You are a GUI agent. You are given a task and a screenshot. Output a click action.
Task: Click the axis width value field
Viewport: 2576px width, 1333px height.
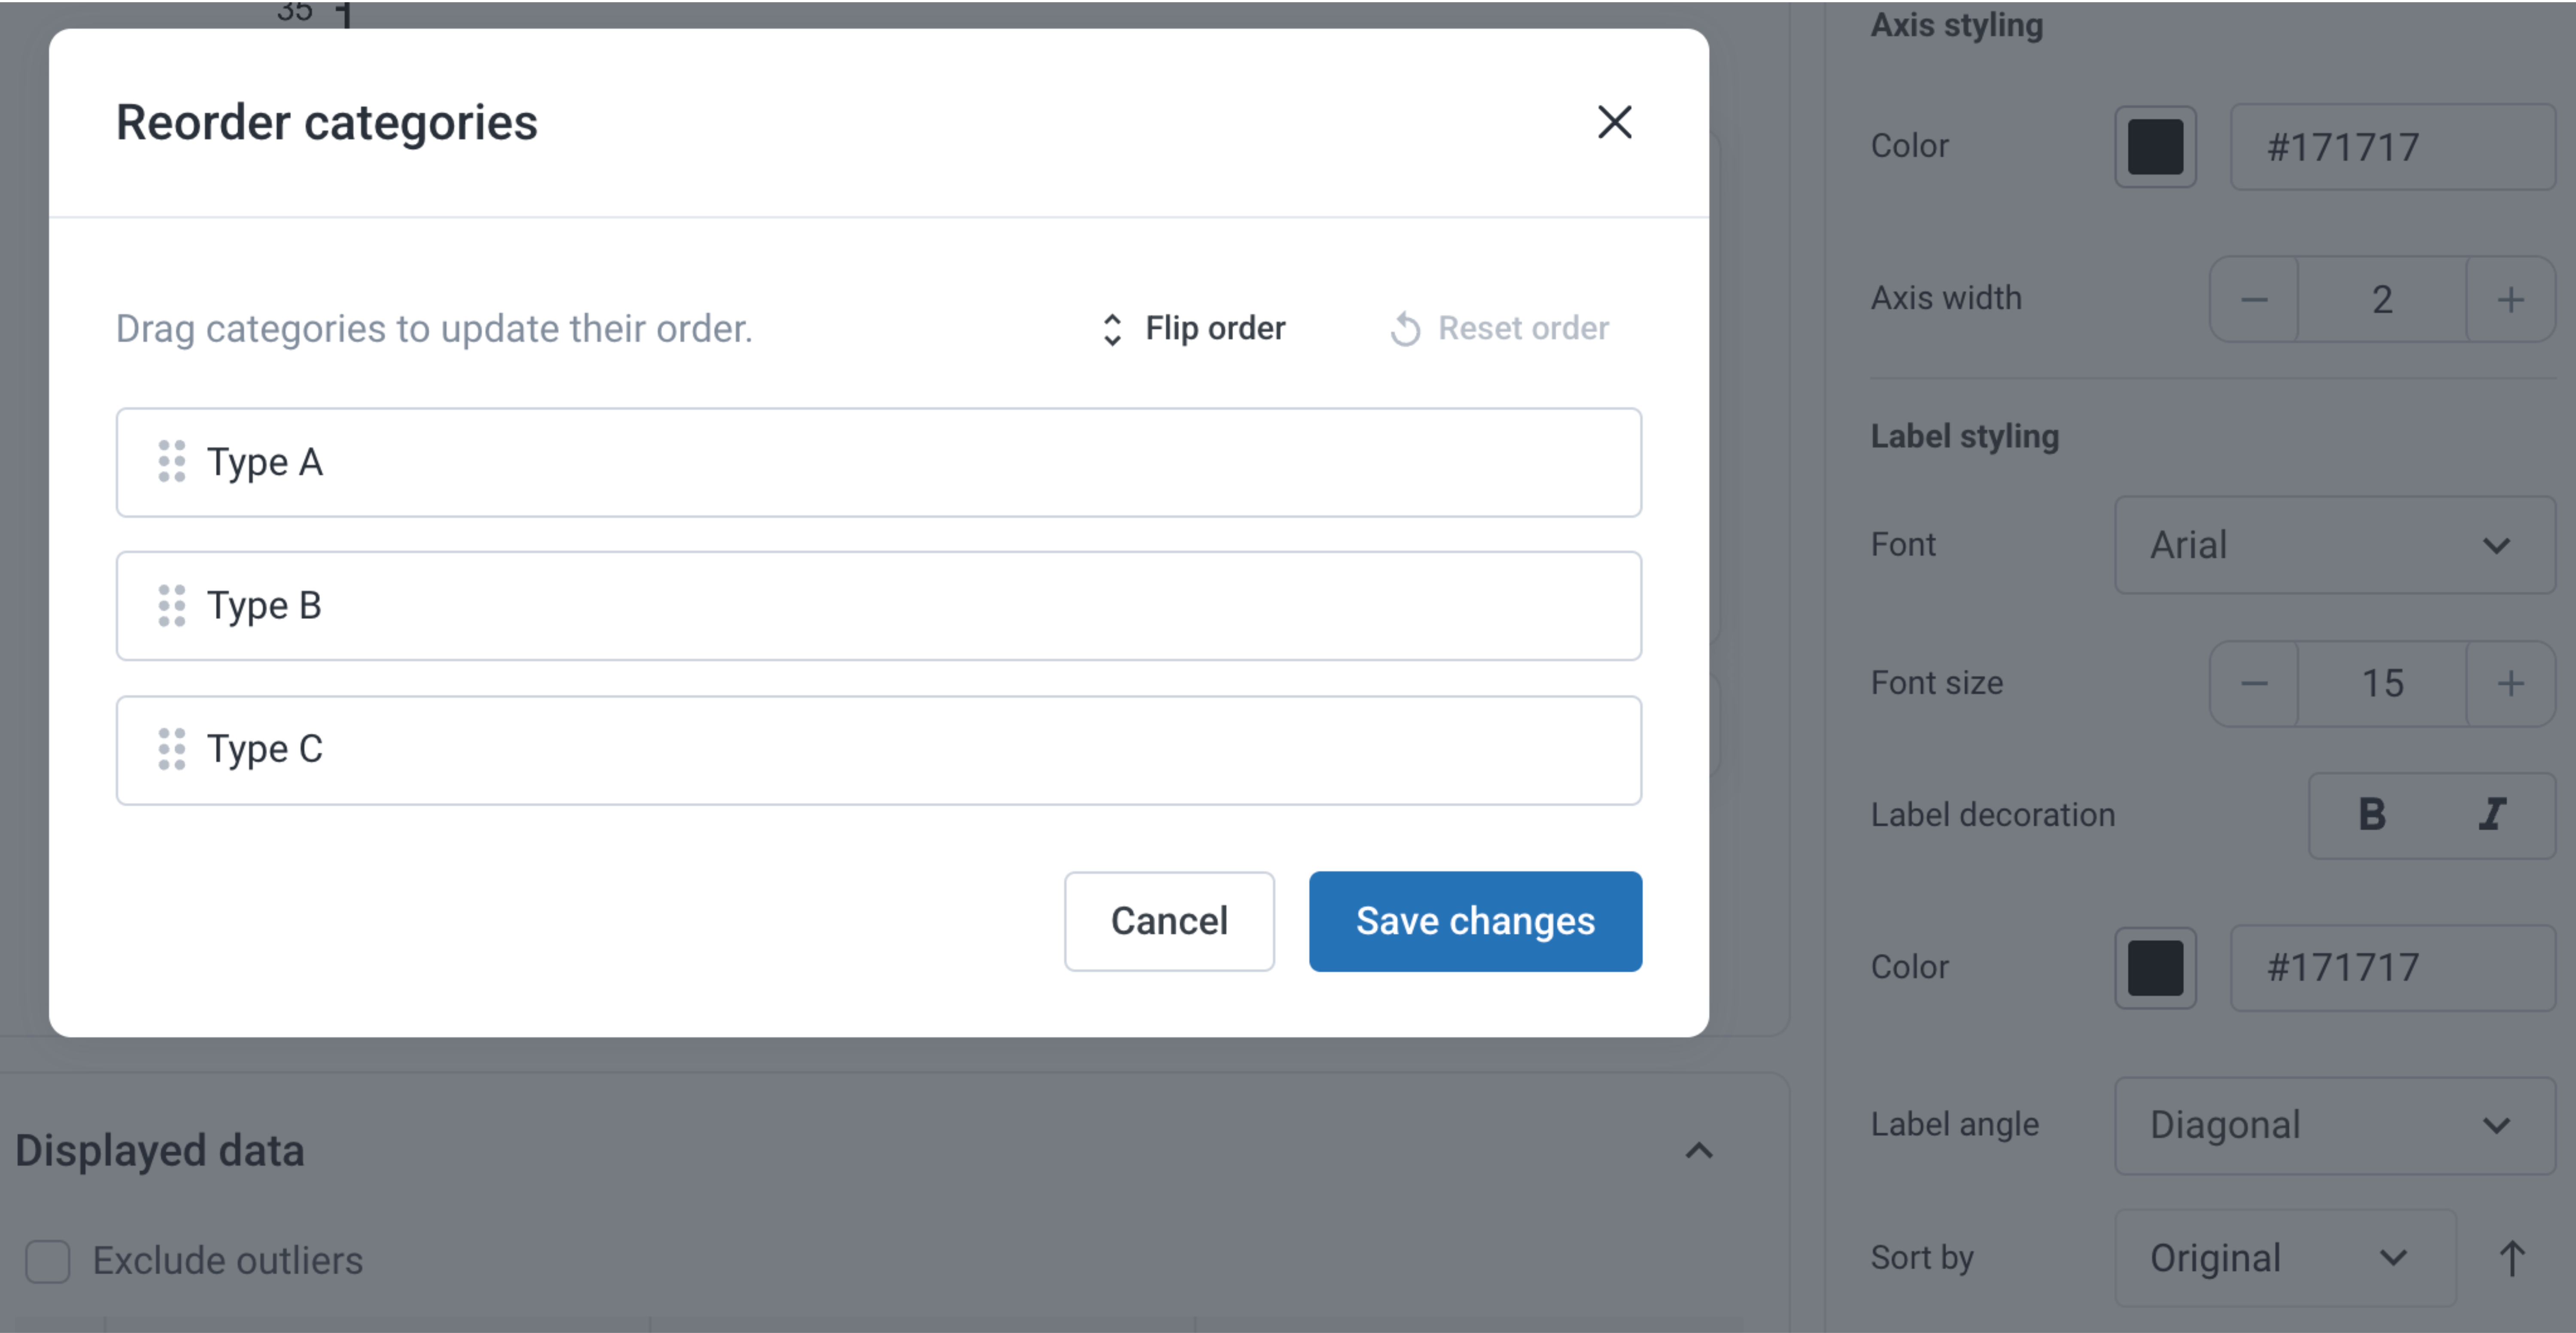click(2382, 299)
